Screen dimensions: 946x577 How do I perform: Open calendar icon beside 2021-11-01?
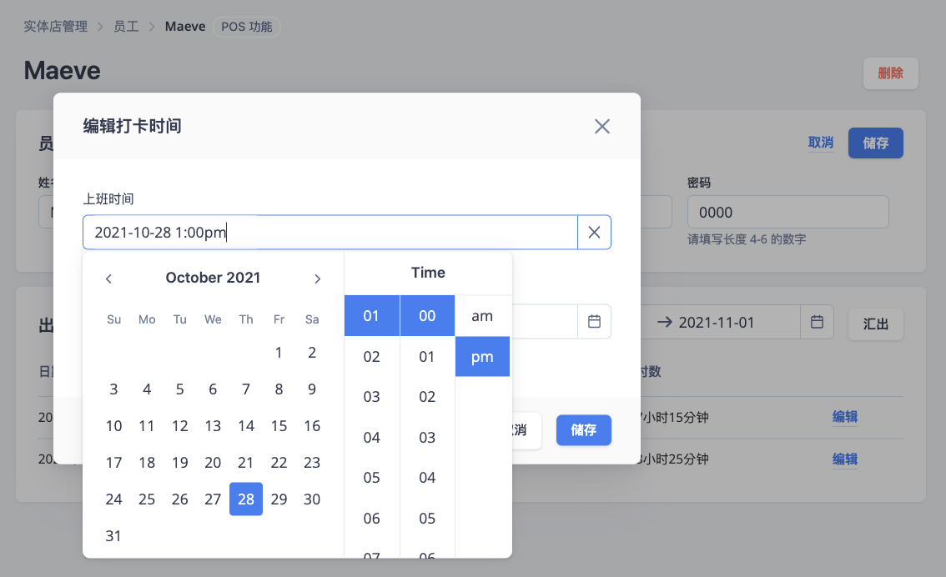pyautogui.click(x=817, y=322)
